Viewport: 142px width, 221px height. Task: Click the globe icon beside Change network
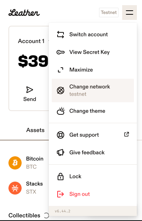tap(61, 90)
